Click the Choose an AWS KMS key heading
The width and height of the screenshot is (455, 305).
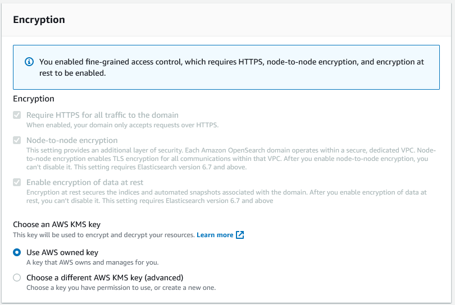[57, 224]
